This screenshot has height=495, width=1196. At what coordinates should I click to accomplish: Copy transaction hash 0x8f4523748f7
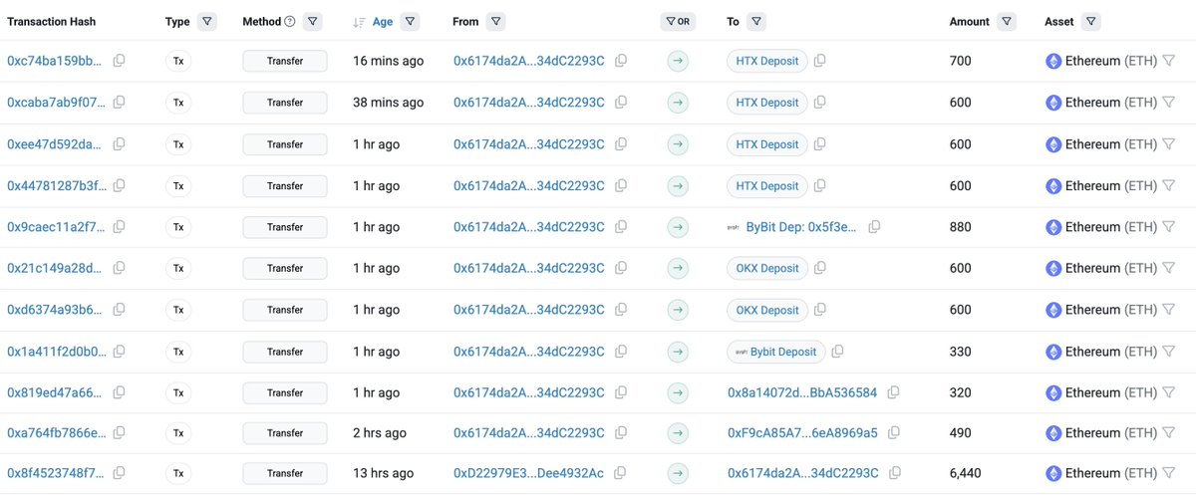coord(119,473)
